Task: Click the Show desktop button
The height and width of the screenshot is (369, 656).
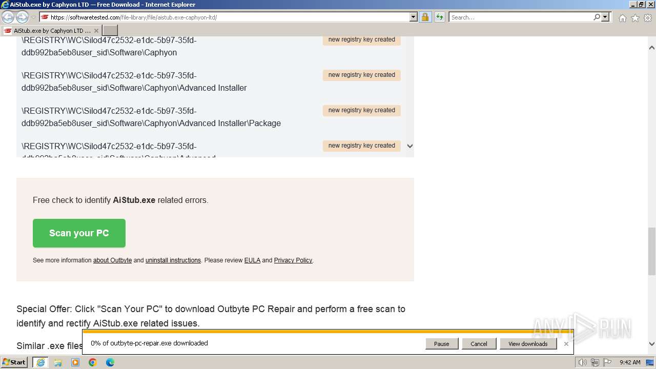Action: (x=651, y=362)
